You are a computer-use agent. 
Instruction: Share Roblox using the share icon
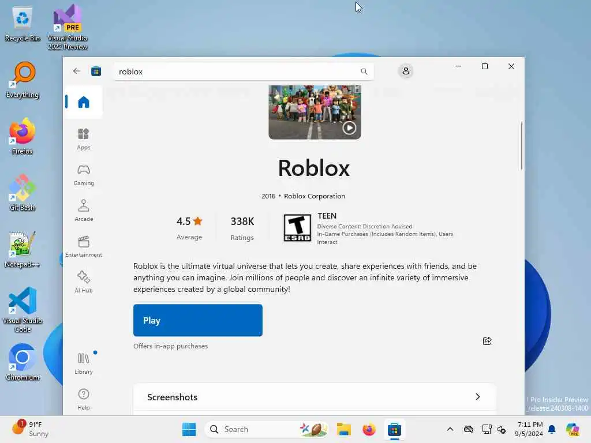[487, 341]
